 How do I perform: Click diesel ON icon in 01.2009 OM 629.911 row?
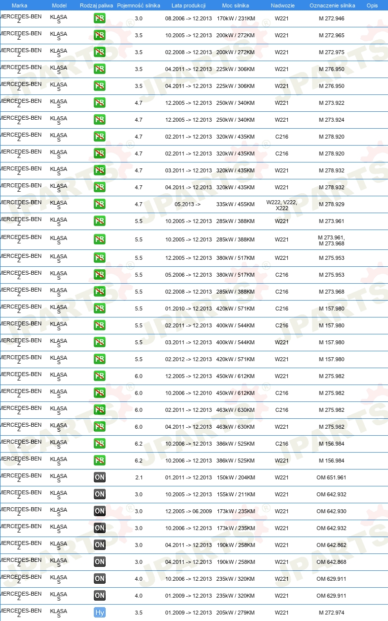[x=99, y=596]
